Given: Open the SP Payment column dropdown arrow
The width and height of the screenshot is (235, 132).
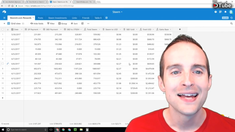Looking at the screenshot, I should click(x=40, y=29).
